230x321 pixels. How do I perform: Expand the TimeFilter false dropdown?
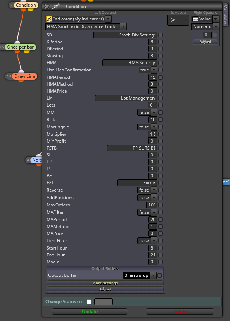tap(154, 241)
